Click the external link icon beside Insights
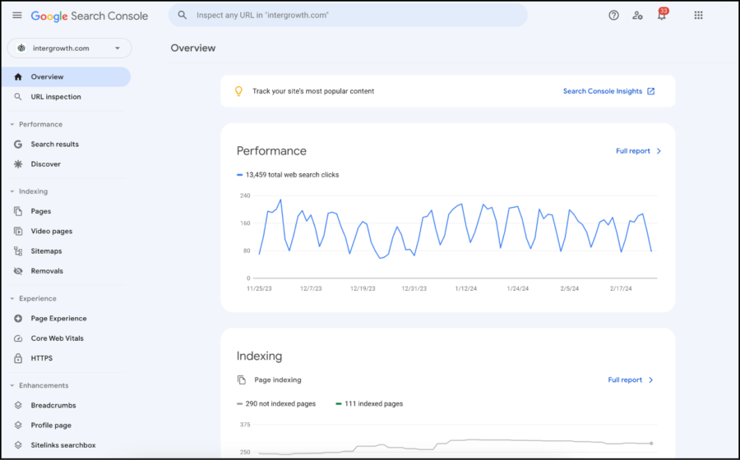This screenshot has height=460, width=740. coord(651,91)
